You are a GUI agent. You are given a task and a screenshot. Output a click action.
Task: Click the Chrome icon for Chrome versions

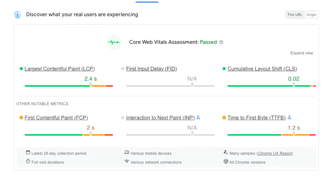(226, 162)
